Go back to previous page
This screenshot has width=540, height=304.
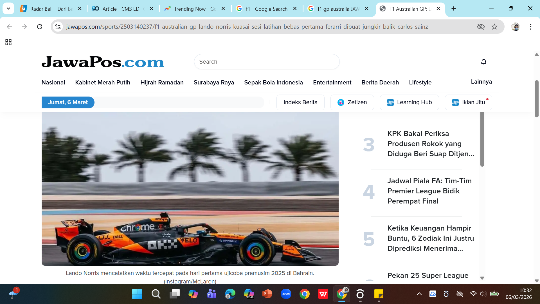tap(9, 27)
